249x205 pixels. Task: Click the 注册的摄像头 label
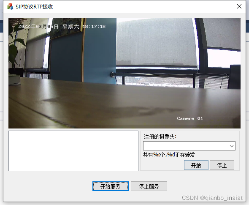(160, 137)
